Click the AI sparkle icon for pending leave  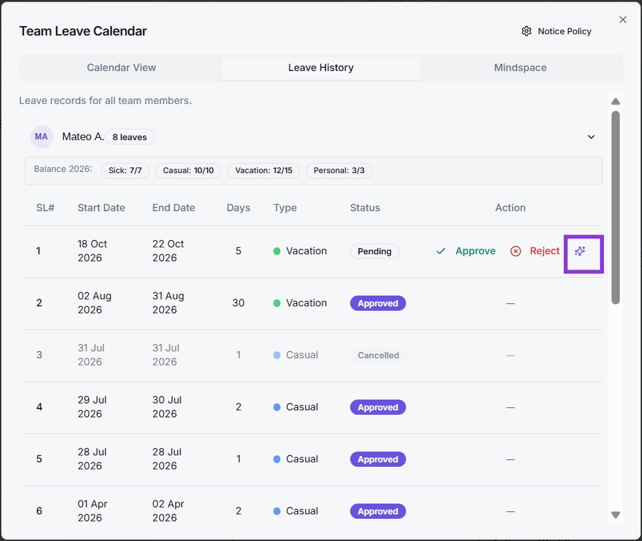click(580, 251)
